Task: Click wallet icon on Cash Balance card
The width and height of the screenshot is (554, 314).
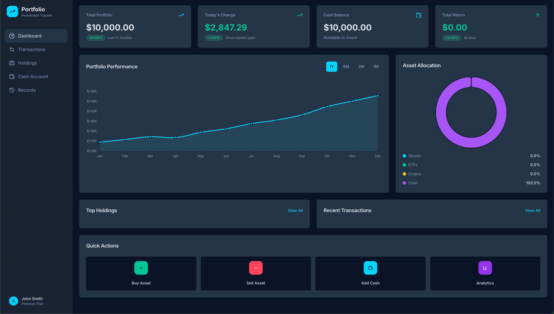Action: tap(419, 15)
